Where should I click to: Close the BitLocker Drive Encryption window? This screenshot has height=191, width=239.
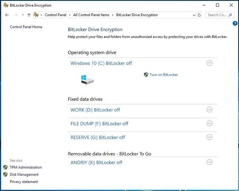point(231,5)
